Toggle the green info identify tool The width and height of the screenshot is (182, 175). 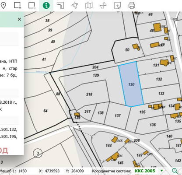tap(46, 6)
